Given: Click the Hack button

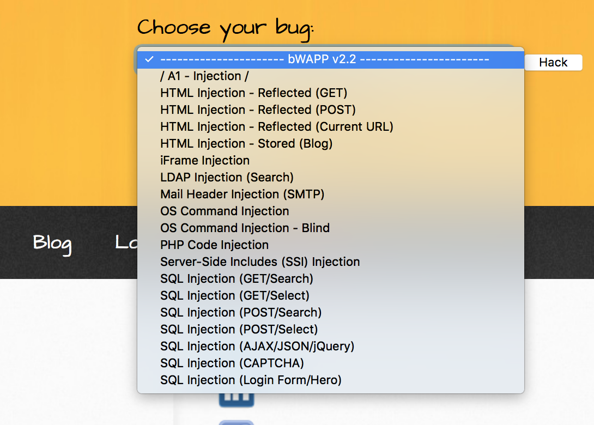Looking at the screenshot, I should (553, 62).
